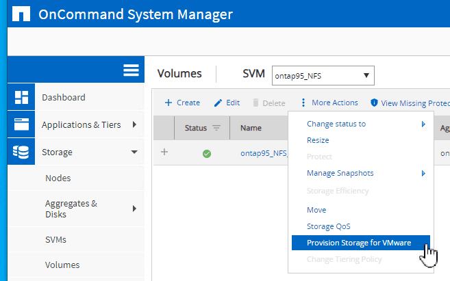450x281 pixels.
Task: Expand Aggregates & Disks submenu arrow
Action: 134,209
